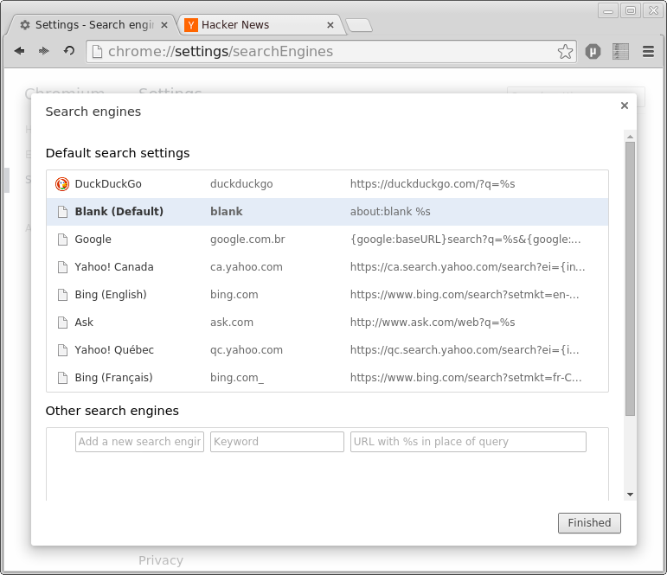Click the https://duckduckgo.com/?q=%s URL

433,184
